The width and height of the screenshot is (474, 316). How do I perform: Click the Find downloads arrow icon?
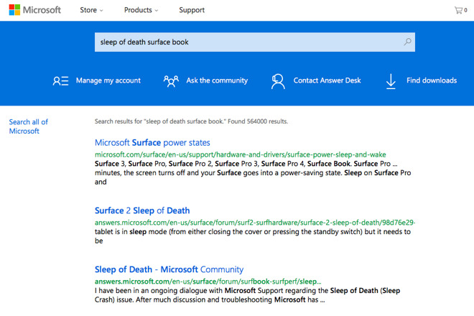(391, 81)
